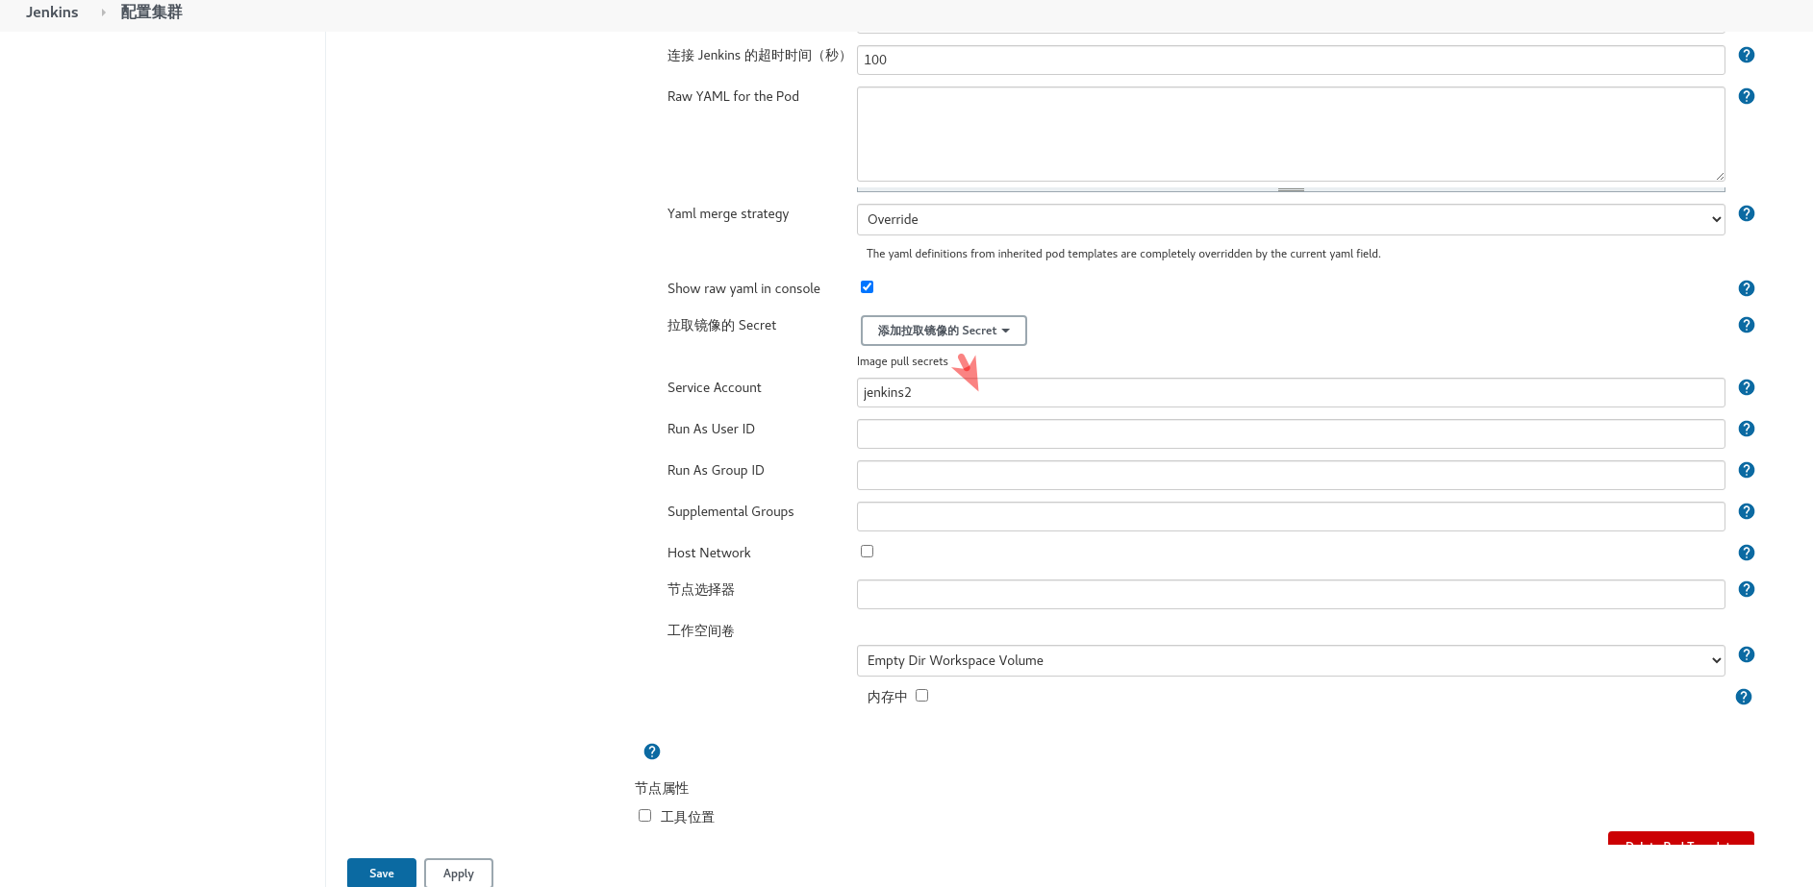Open help for 工作空间卷 section
This screenshot has width=1813, height=887.
(1746, 654)
